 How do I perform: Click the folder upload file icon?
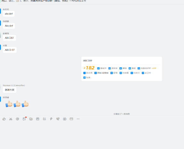[31, 119]
